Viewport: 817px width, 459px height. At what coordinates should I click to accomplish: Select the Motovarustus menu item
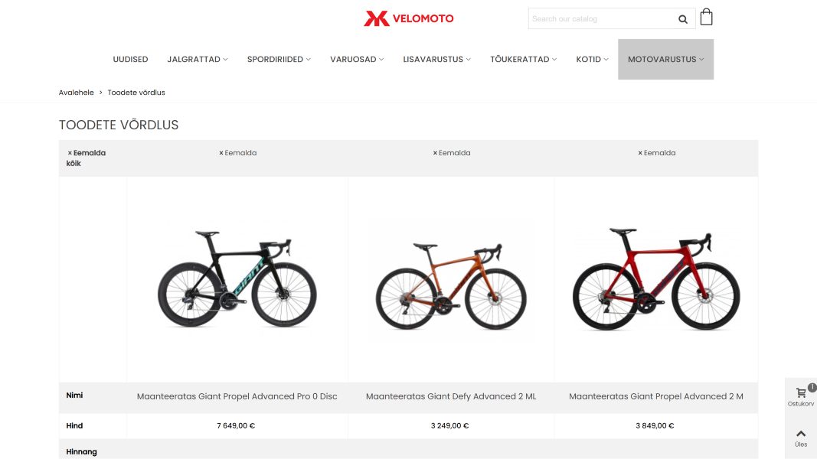665,60
